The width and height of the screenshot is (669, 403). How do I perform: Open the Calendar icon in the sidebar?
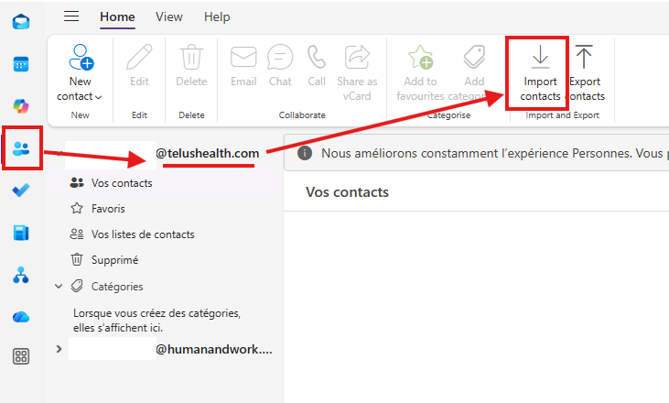(21, 64)
